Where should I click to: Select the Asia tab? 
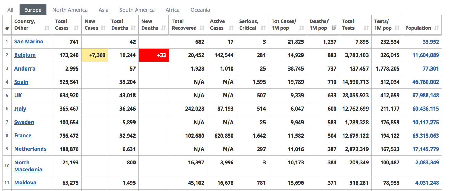(x=103, y=10)
